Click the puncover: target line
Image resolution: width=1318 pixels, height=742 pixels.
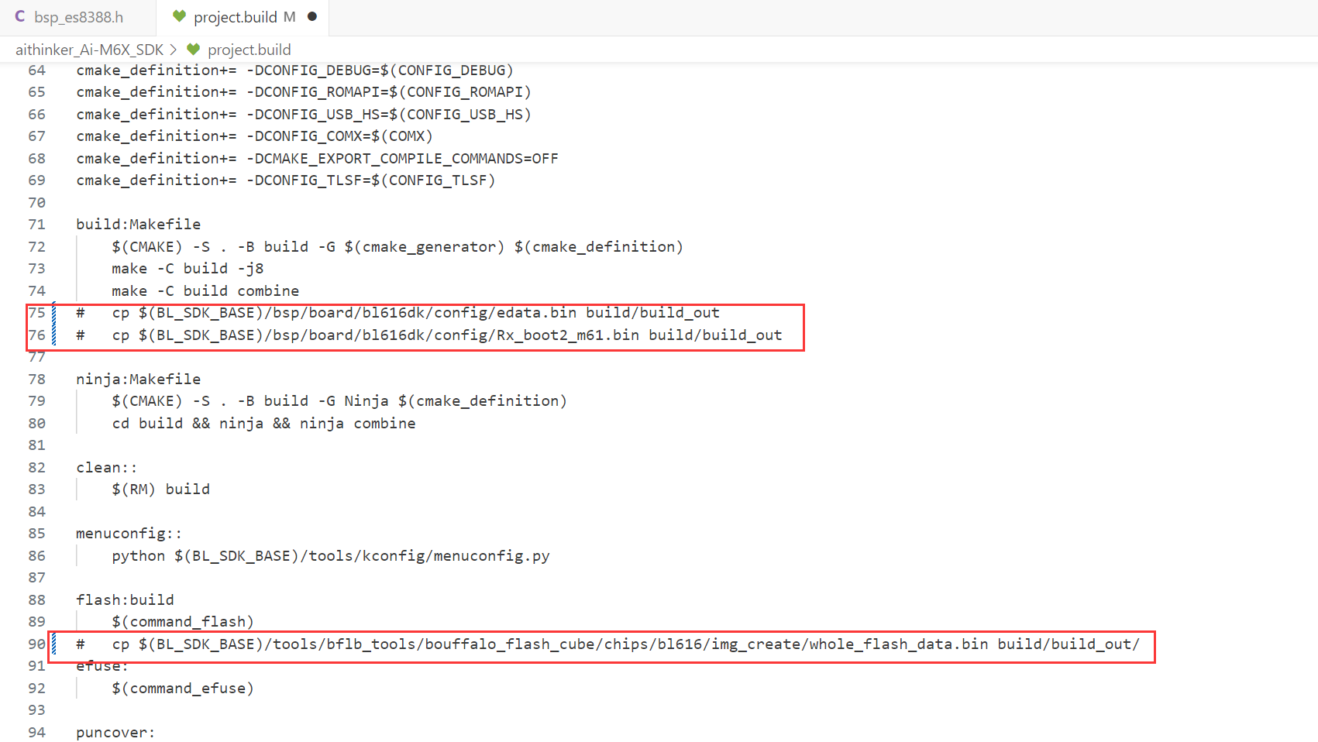115,733
